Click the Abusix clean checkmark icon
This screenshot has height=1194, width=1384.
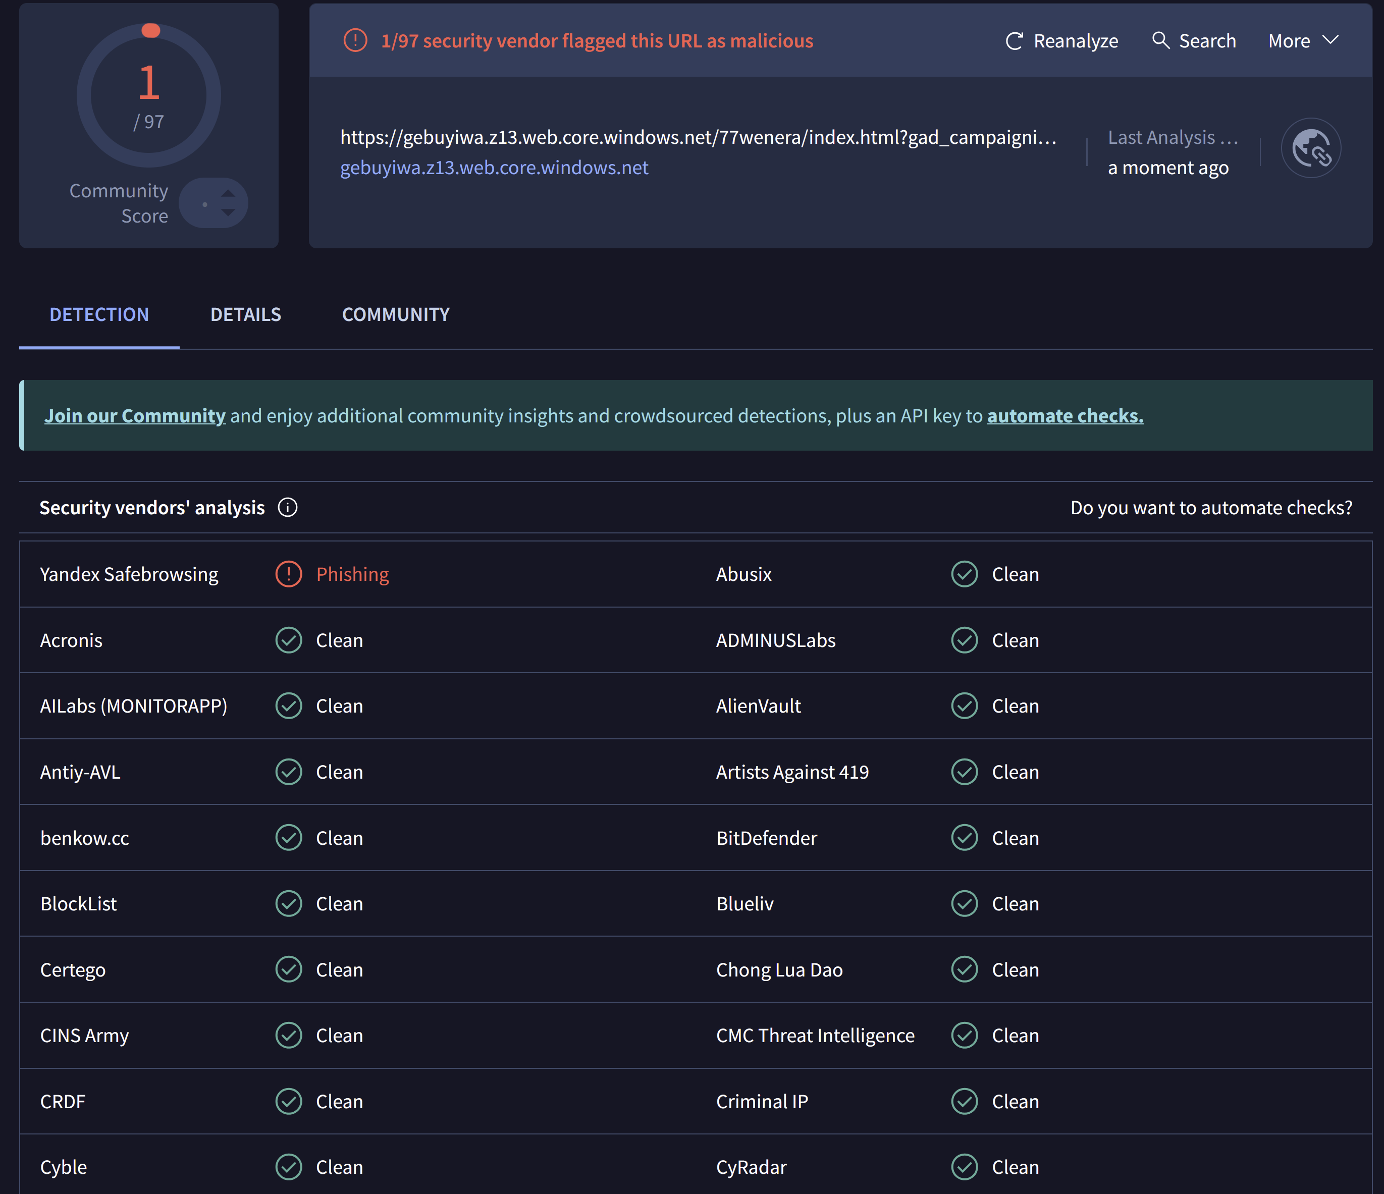pos(964,574)
